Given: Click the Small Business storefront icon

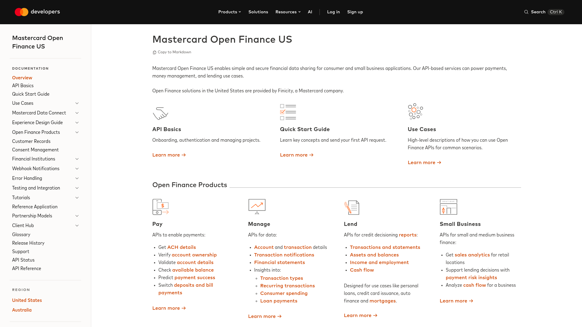Looking at the screenshot, I should [x=448, y=207].
